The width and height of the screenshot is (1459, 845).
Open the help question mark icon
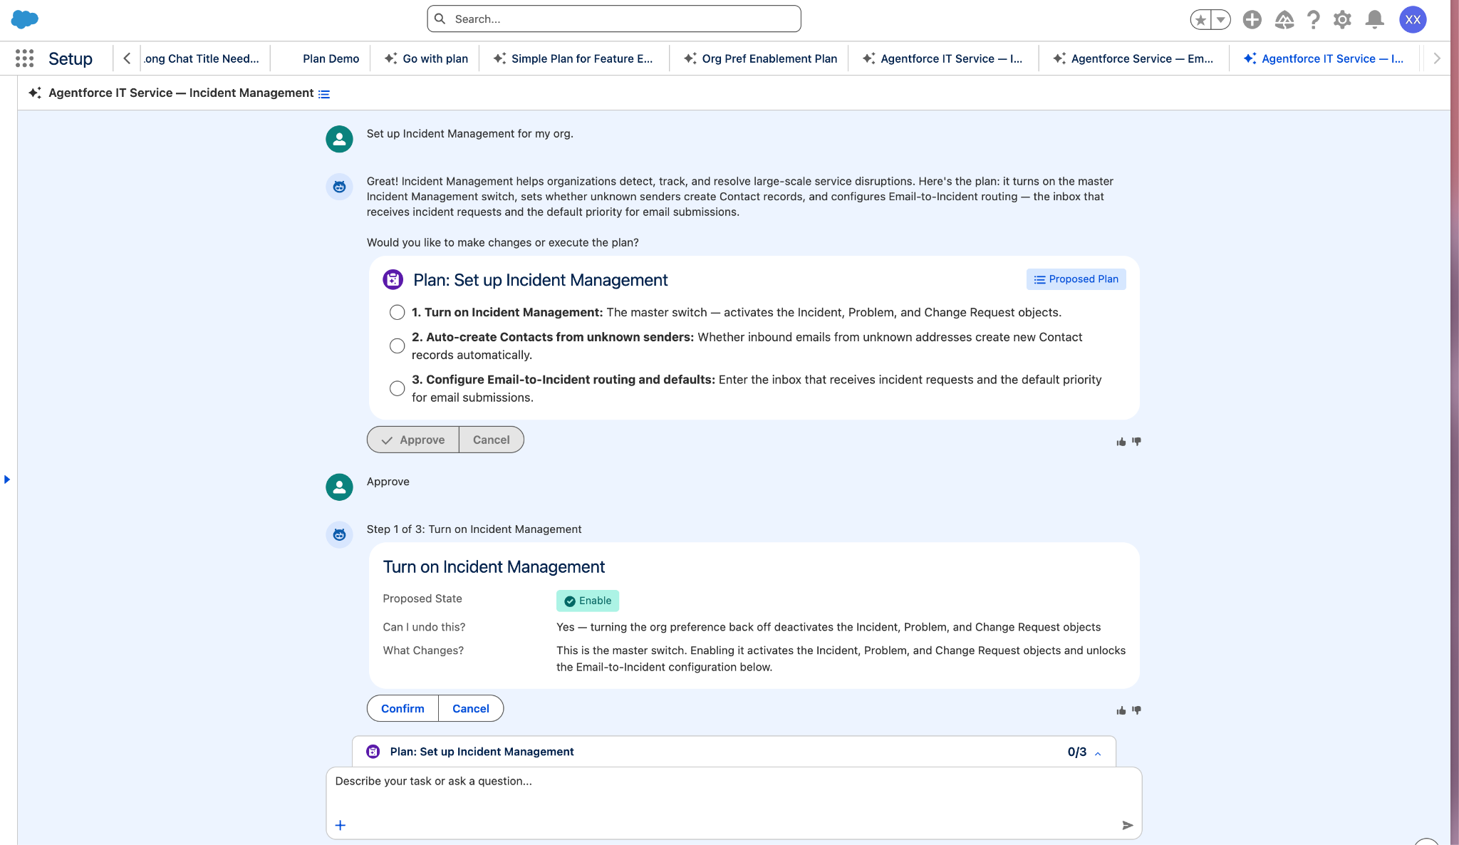[x=1313, y=20]
